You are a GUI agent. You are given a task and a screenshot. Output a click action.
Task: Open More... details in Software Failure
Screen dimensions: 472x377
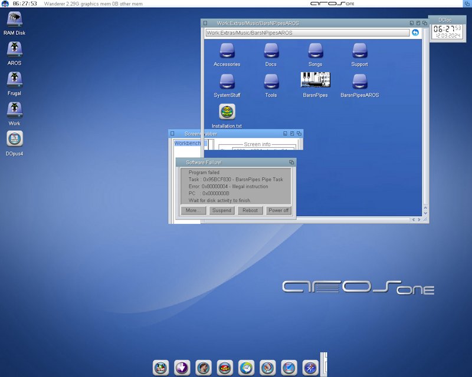pyautogui.click(x=194, y=210)
